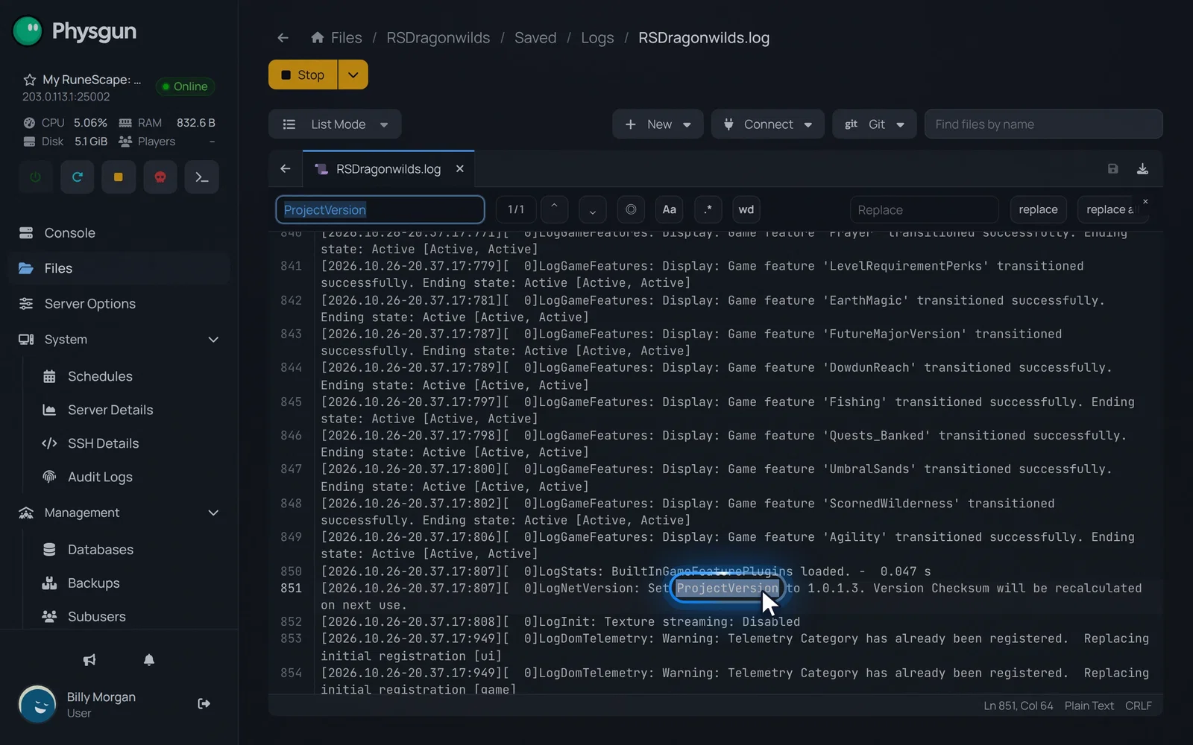Image resolution: width=1193 pixels, height=745 pixels.
Task: Click the yellow stop square icon
Action: click(x=118, y=177)
